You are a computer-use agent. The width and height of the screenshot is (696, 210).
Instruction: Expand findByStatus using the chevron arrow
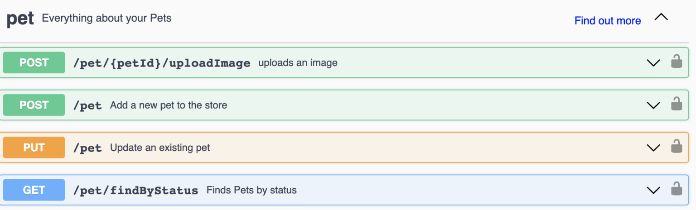pyautogui.click(x=653, y=191)
